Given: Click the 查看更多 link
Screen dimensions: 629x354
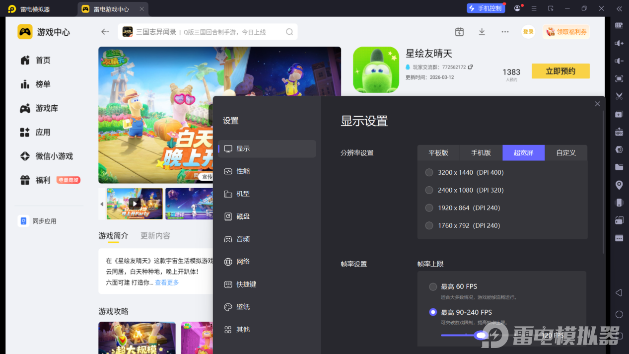Looking at the screenshot, I should tap(167, 283).
